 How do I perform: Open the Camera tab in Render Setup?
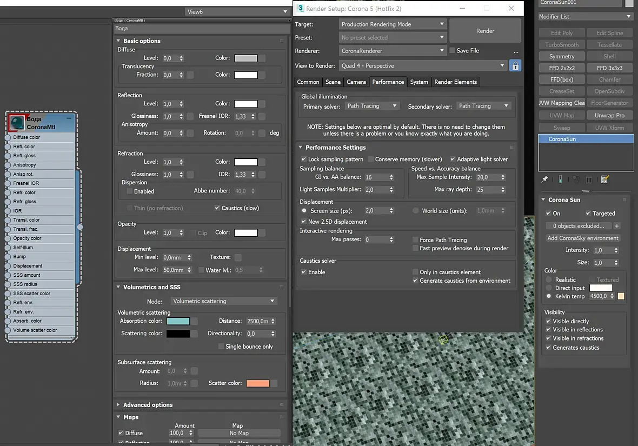356,82
